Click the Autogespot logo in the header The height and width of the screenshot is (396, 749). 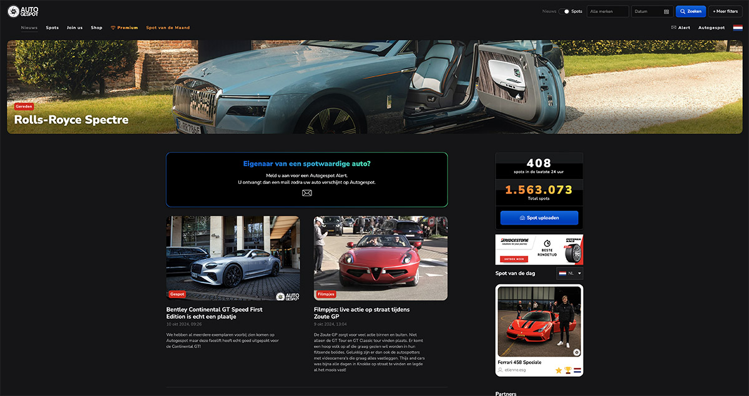pos(22,11)
